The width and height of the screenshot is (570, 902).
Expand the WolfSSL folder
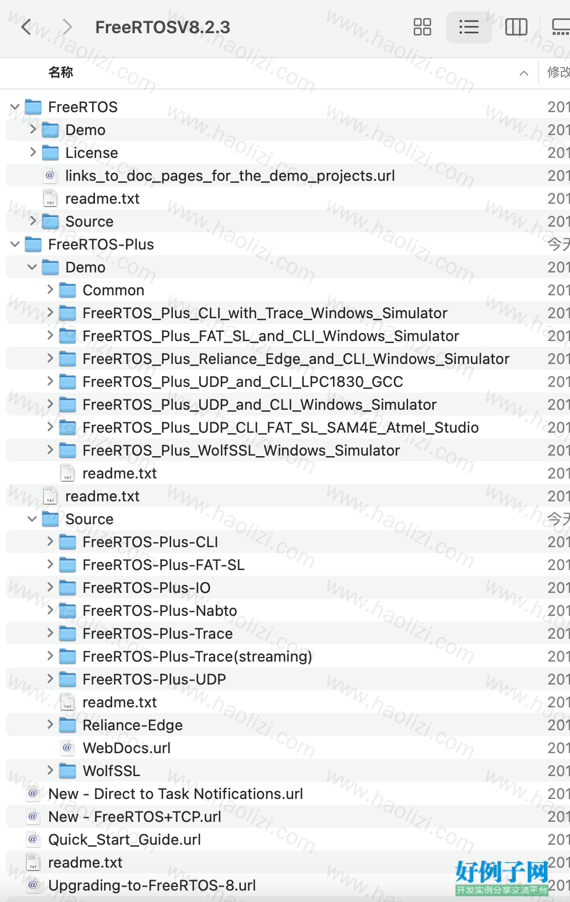tap(50, 770)
